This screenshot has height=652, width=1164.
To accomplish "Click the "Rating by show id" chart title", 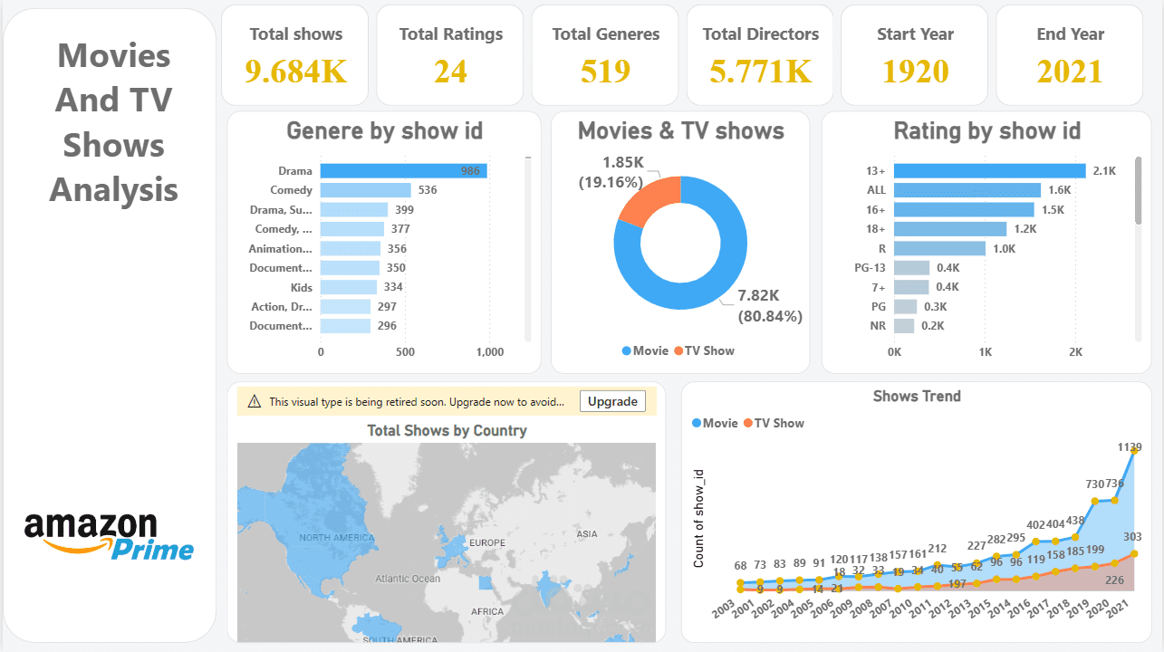I will point(987,131).
